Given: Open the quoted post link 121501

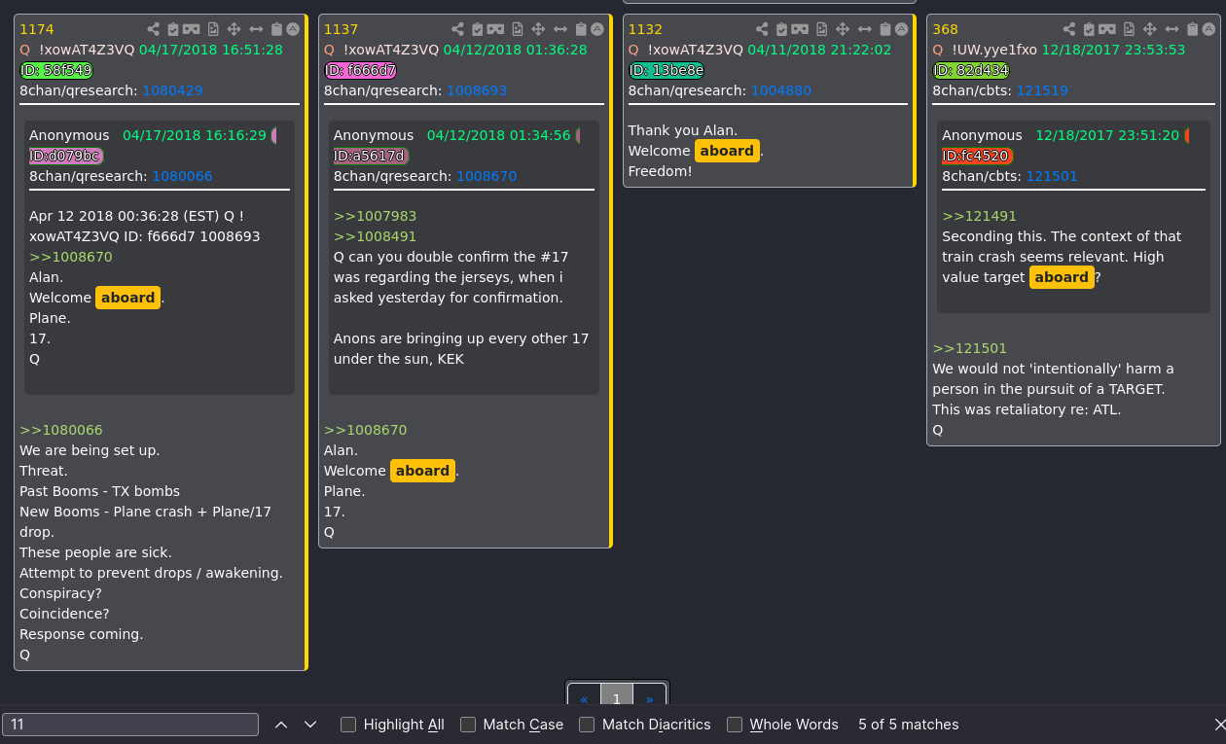Looking at the screenshot, I should [x=1052, y=176].
